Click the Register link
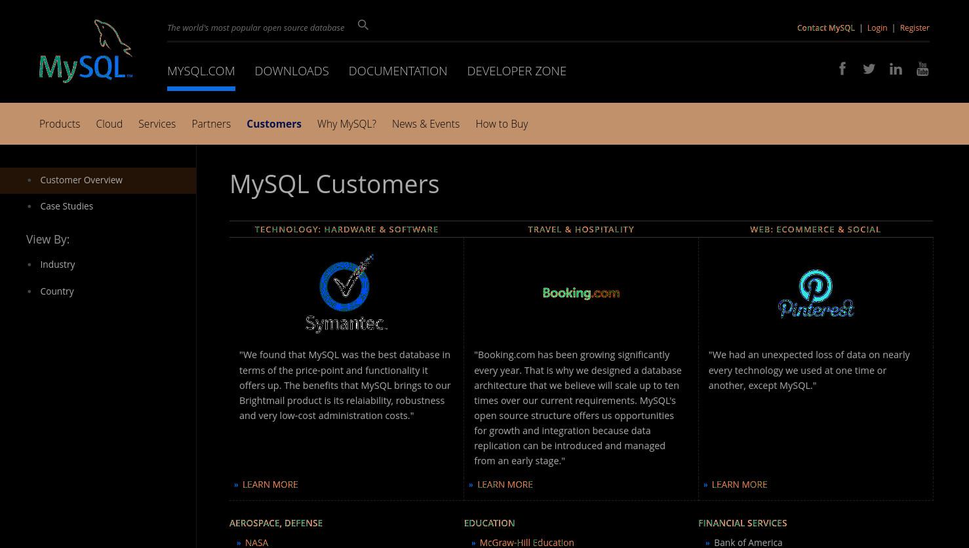The height and width of the screenshot is (548, 969). click(x=915, y=27)
